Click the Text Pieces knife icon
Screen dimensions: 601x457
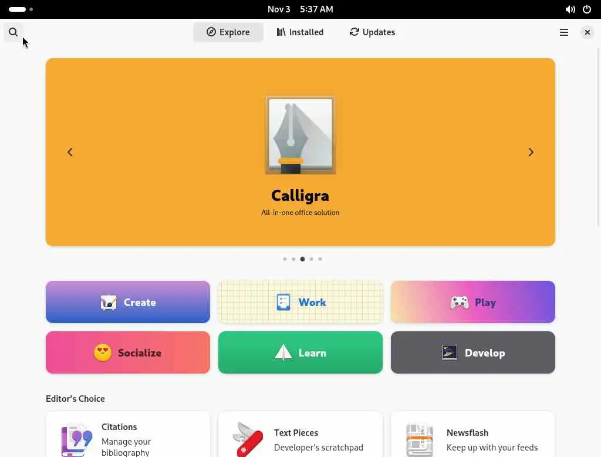pyautogui.click(x=248, y=439)
